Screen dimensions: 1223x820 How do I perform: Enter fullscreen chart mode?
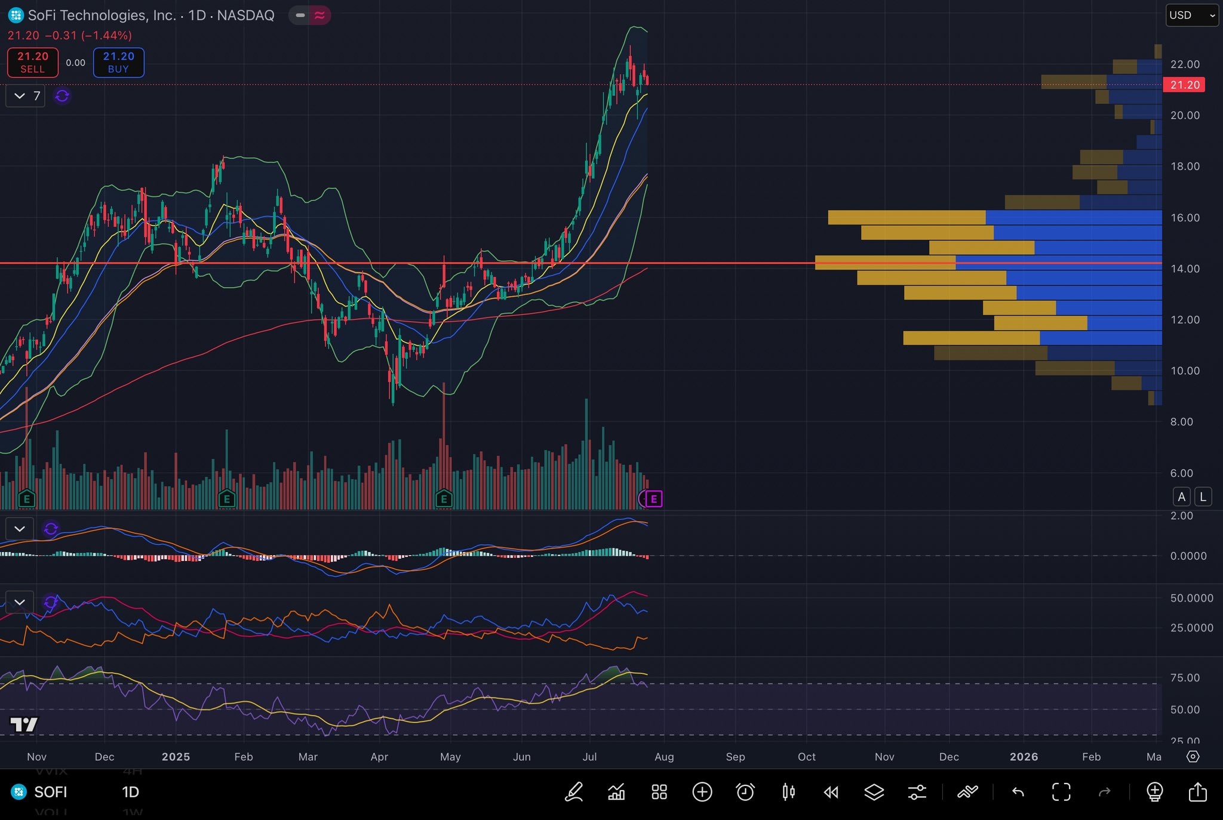1061,792
